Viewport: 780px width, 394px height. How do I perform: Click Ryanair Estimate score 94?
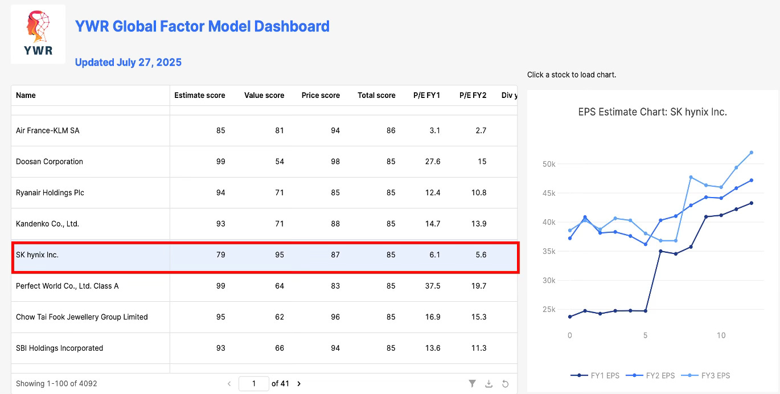point(220,192)
